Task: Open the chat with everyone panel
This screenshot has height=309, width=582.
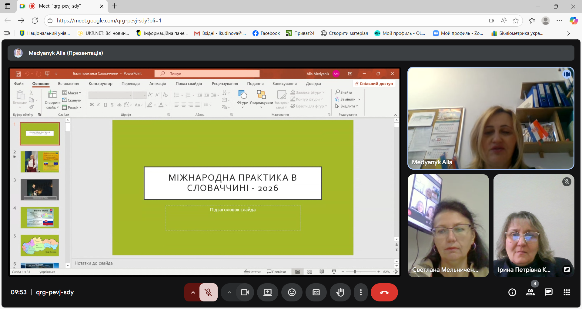Action: [548, 292]
